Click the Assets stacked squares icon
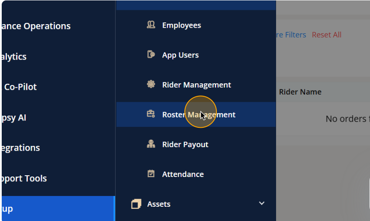This screenshot has width=370, height=221. pyautogui.click(x=136, y=204)
